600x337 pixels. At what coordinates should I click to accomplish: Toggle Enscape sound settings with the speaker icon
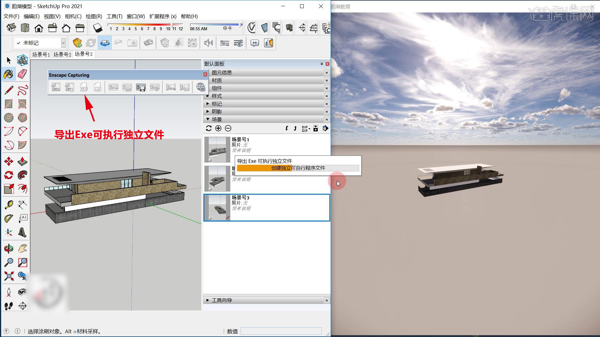(x=208, y=43)
